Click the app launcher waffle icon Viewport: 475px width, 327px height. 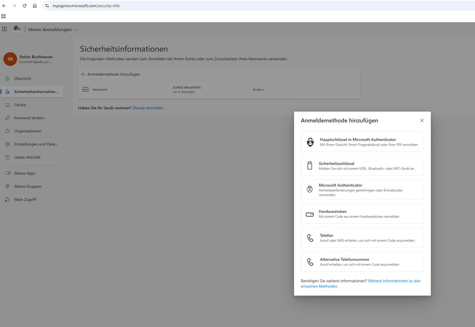[x=5, y=29]
